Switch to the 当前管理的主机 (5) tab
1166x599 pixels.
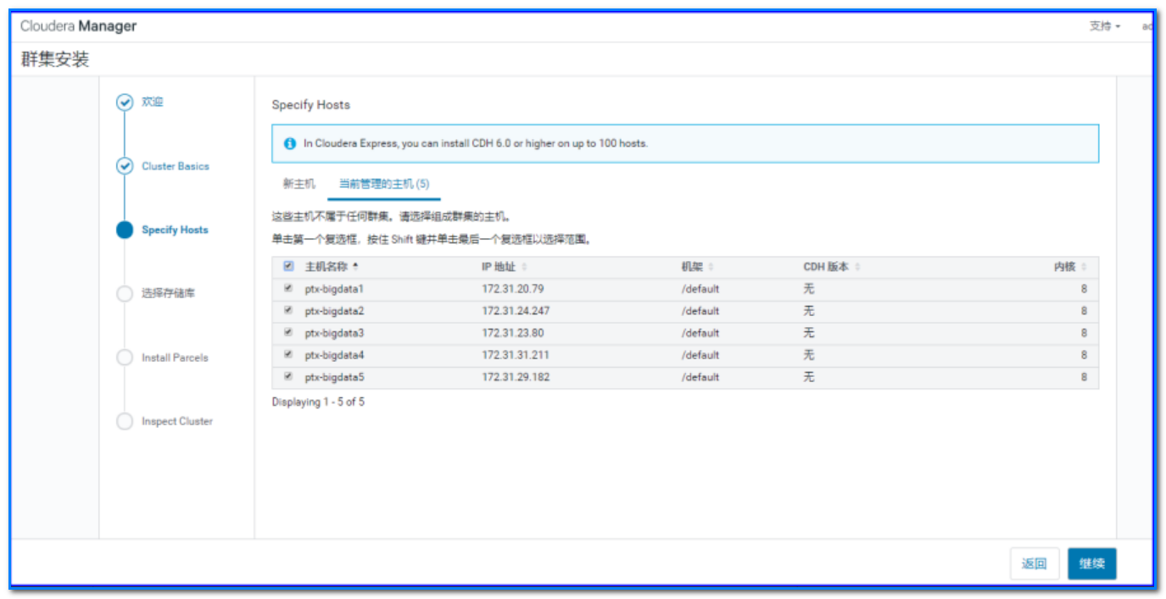[384, 184]
